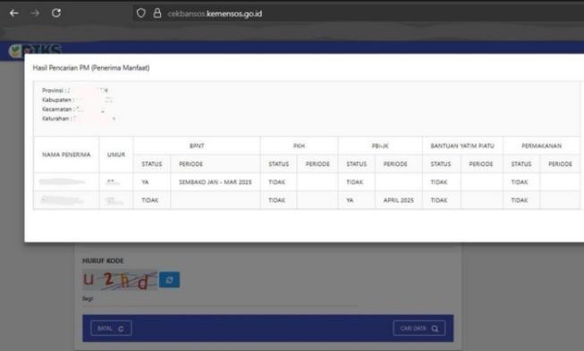The height and width of the screenshot is (351, 584).
Task: Select the APRIL 2025 period cell
Action: click(x=399, y=200)
